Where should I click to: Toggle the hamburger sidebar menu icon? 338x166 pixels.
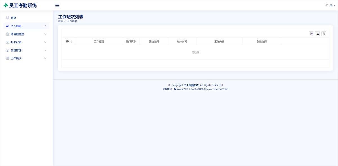coord(57,5)
